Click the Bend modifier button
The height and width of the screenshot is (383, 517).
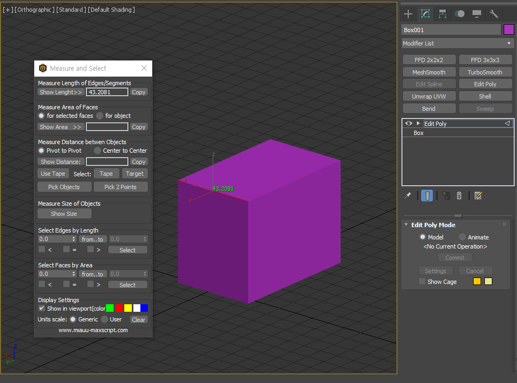click(429, 108)
